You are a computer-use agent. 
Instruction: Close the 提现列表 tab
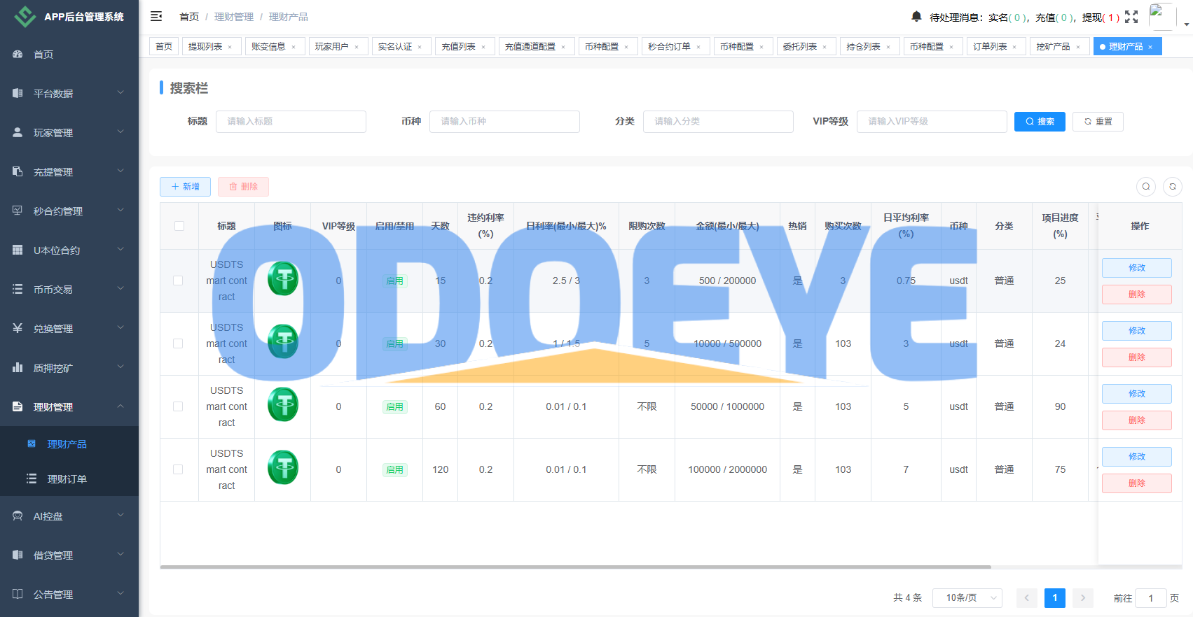230,47
